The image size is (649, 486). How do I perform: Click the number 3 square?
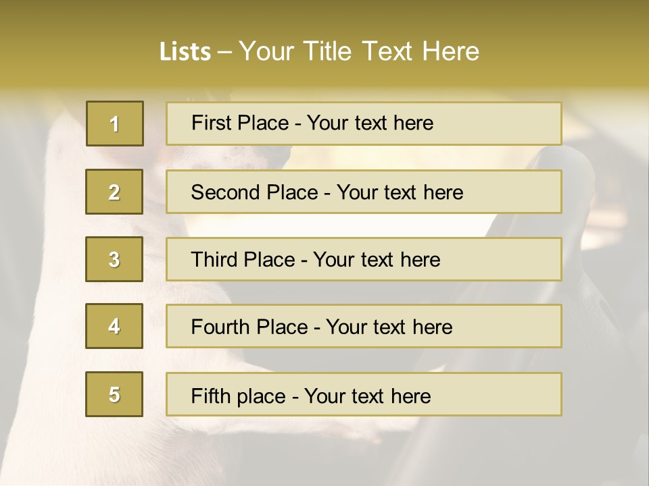(x=114, y=259)
